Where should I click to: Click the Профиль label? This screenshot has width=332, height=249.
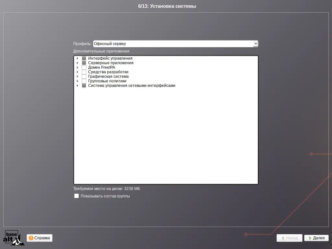(82, 44)
